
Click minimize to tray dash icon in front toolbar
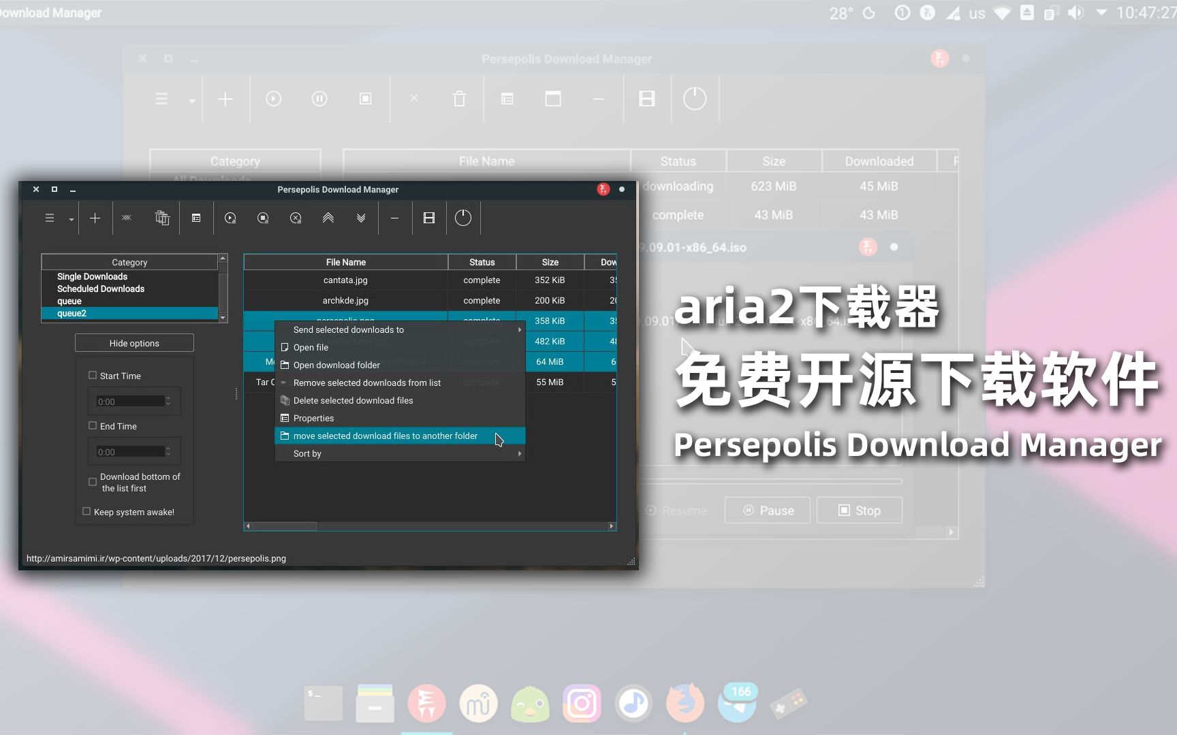coord(394,218)
